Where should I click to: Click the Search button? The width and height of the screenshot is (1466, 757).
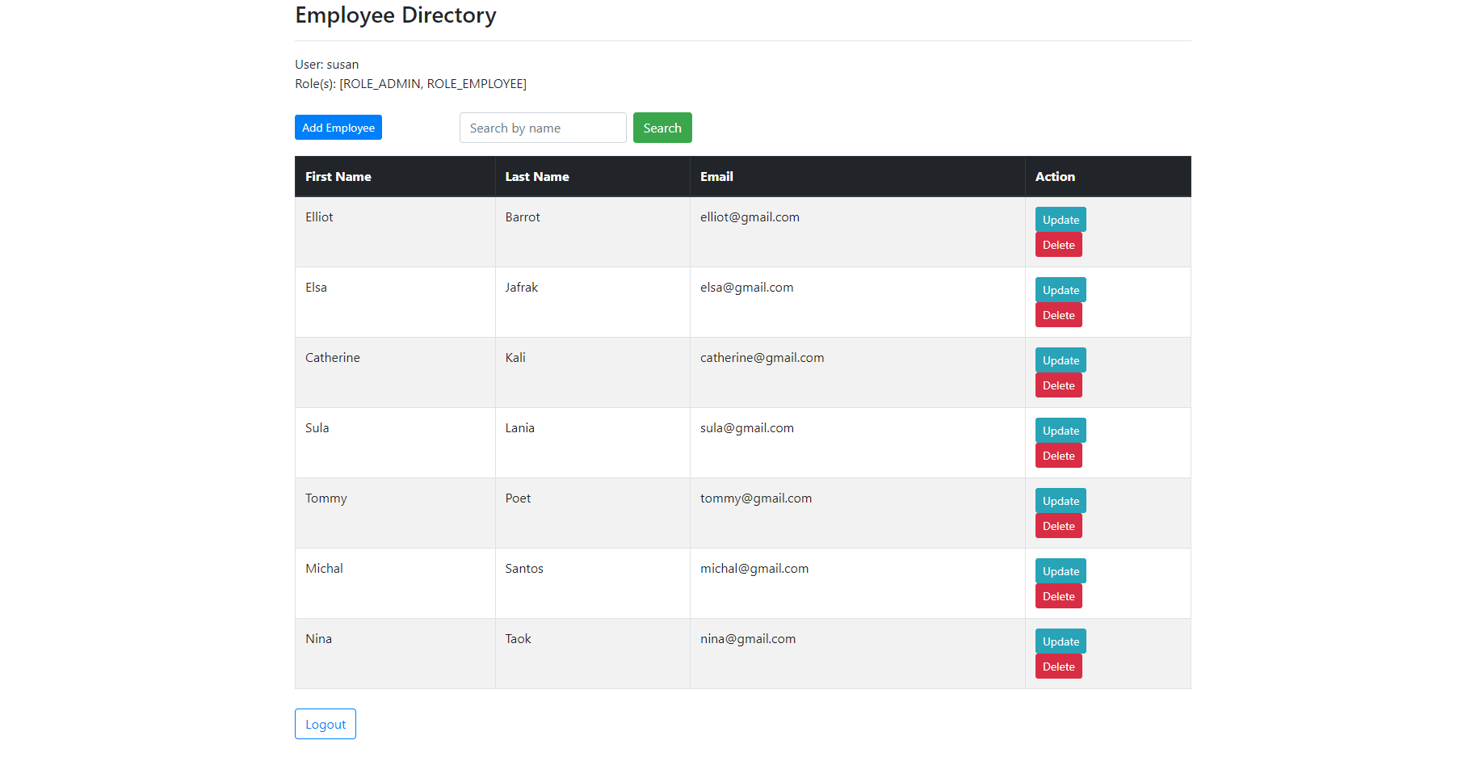coord(662,127)
